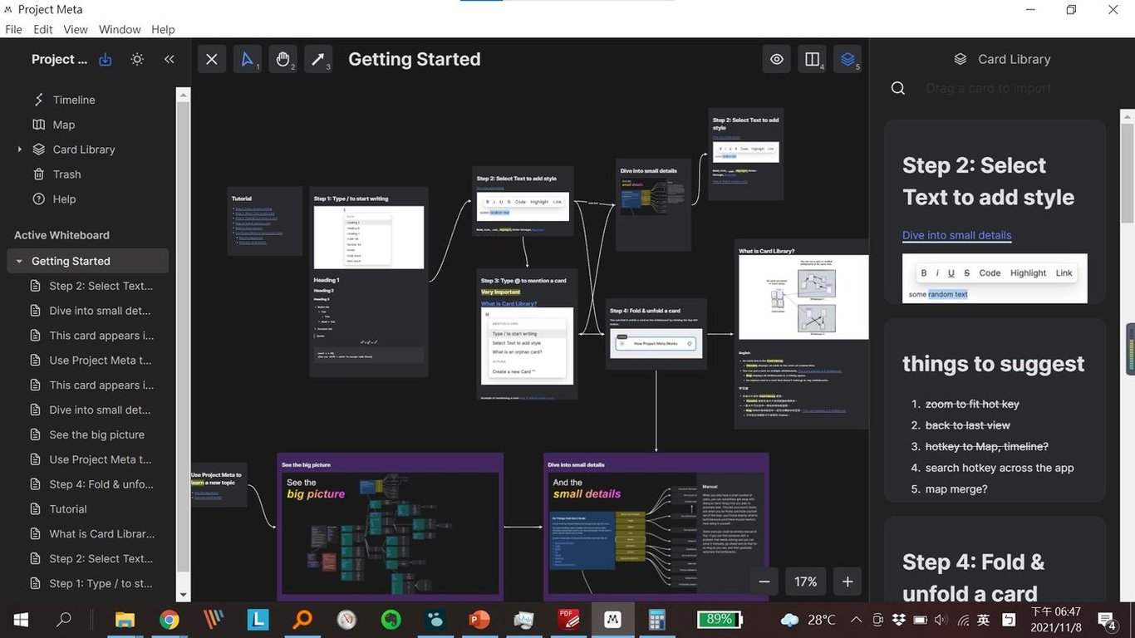The width and height of the screenshot is (1135, 638).
Task: Open Trash in sidebar
Action: coord(66,174)
